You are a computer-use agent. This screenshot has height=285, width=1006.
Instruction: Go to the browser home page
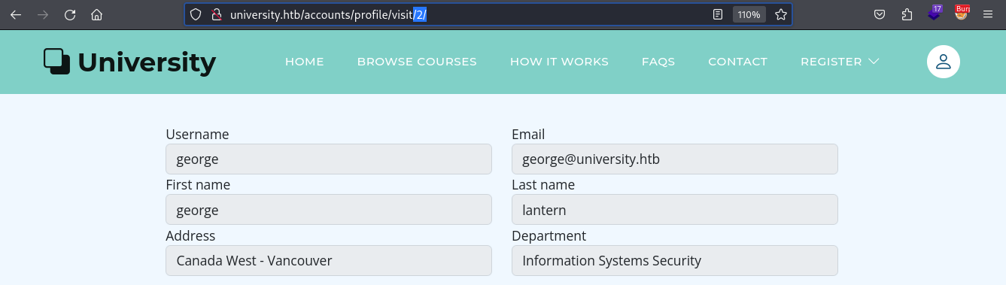point(96,14)
